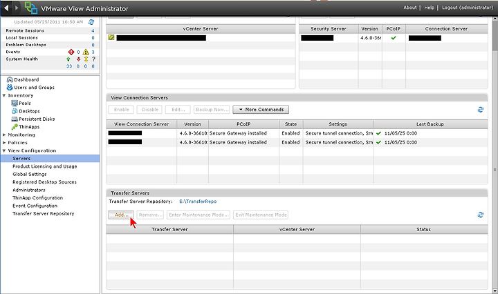Viewport: 498px width, 294px height.
Task: Click the Desktops icon
Action: tap(15, 111)
